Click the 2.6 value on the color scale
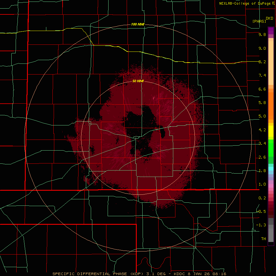This screenshot has height=276, width=276. (262, 157)
